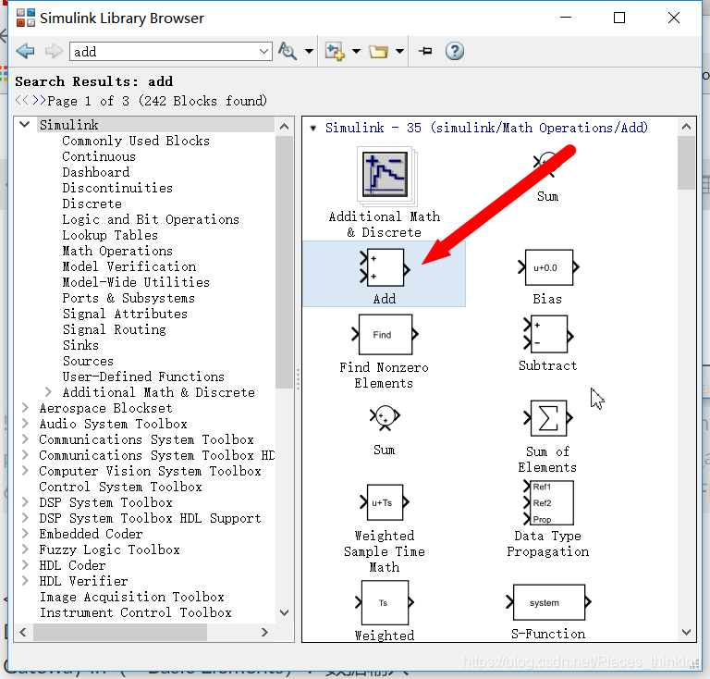710x679 pixels.
Task: Click the tree panel horizontal scrollbar
Action: 120,633
